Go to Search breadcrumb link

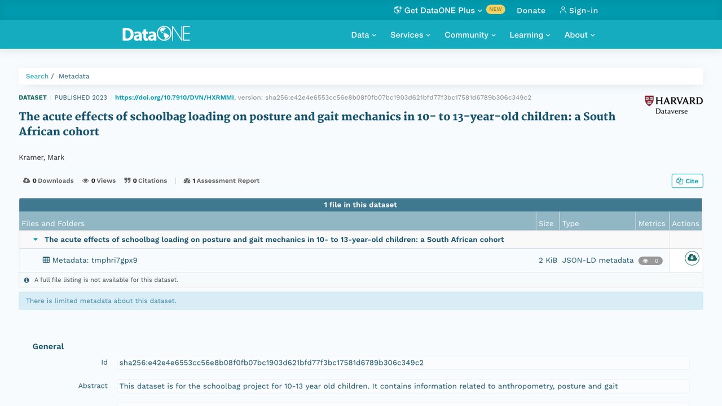point(37,76)
